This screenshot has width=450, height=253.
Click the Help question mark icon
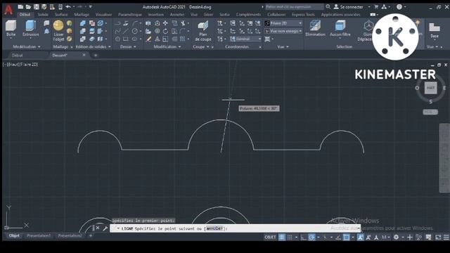tap(399, 6)
